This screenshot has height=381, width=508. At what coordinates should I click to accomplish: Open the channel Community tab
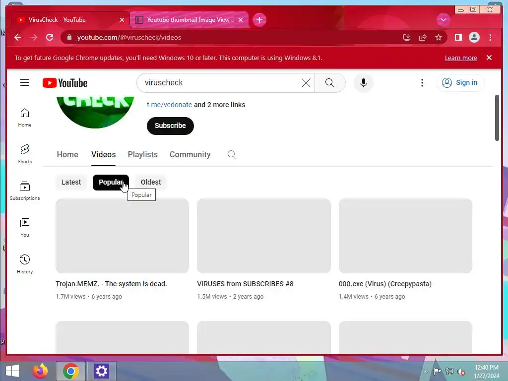pyautogui.click(x=190, y=155)
